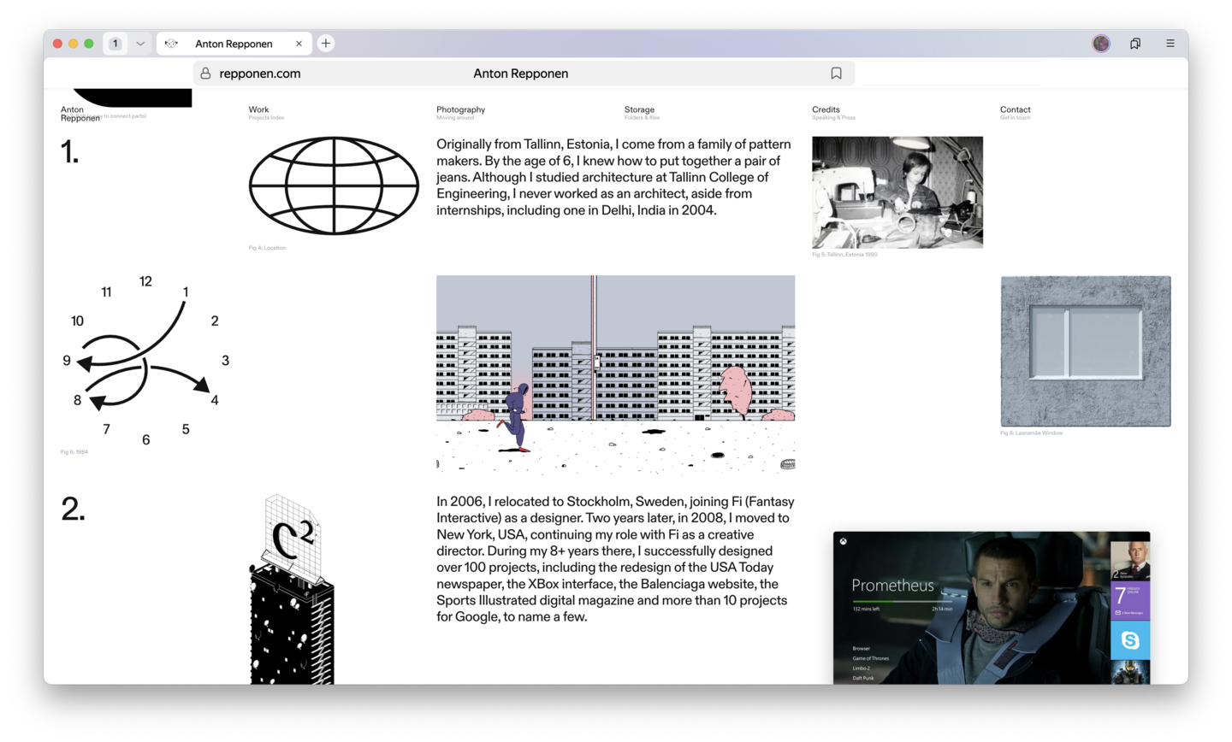Open the Credits nav link

click(x=826, y=110)
